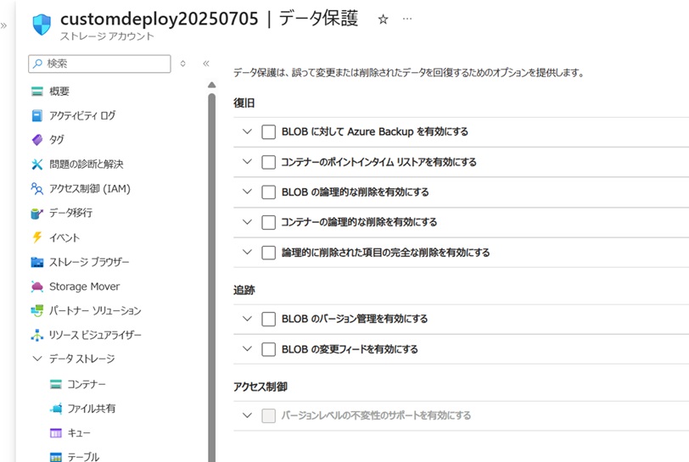The width and height of the screenshot is (689, 462).
Task: Click the ファイル共有 icon
Action: [x=56, y=409]
